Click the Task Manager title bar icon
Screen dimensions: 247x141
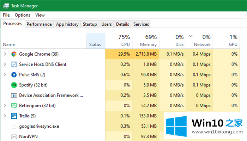6,6
